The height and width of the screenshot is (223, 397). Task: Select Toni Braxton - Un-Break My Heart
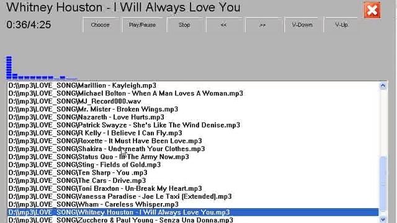click(x=193, y=188)
